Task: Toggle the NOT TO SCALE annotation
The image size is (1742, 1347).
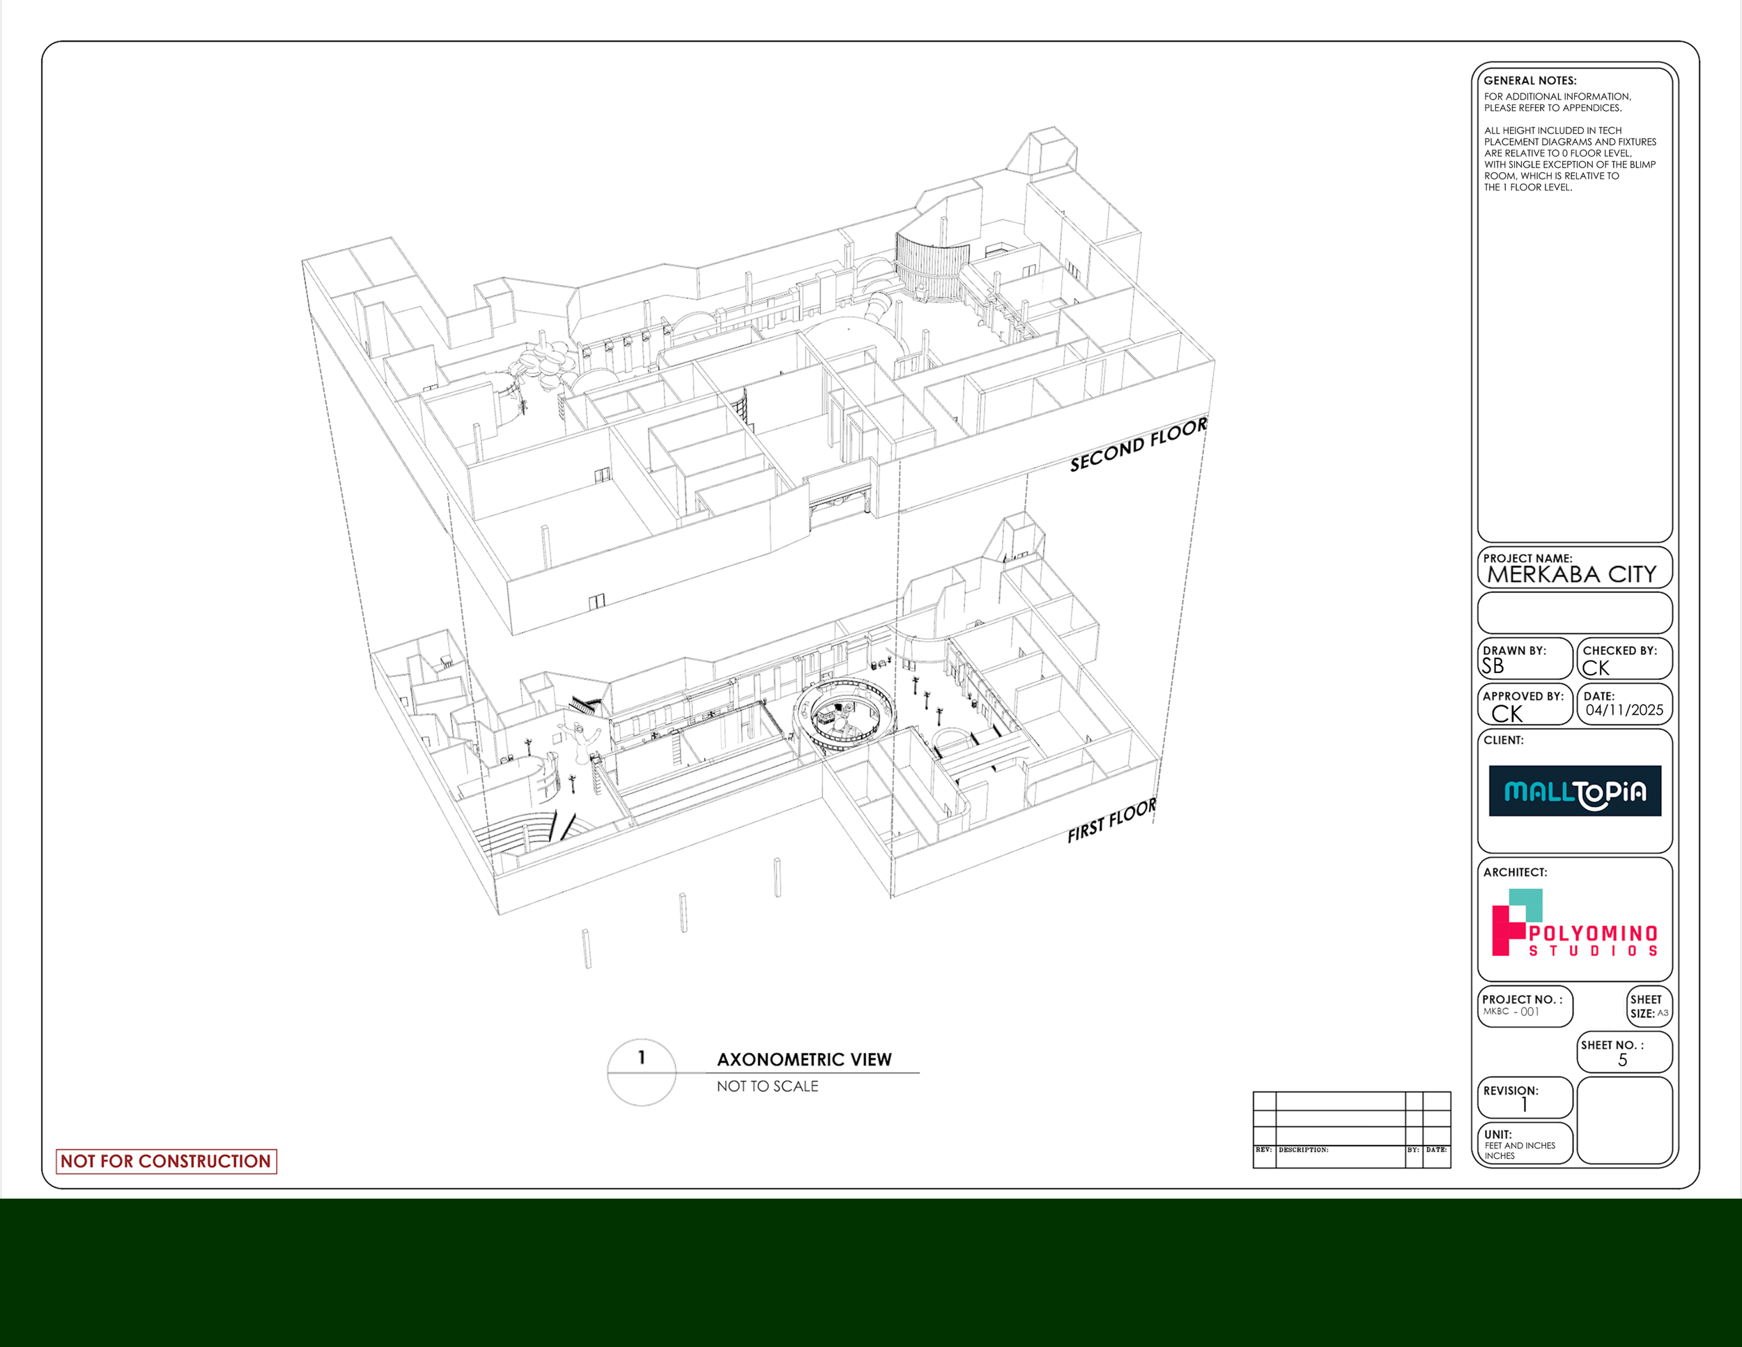Action: [x=767, y=1086]
